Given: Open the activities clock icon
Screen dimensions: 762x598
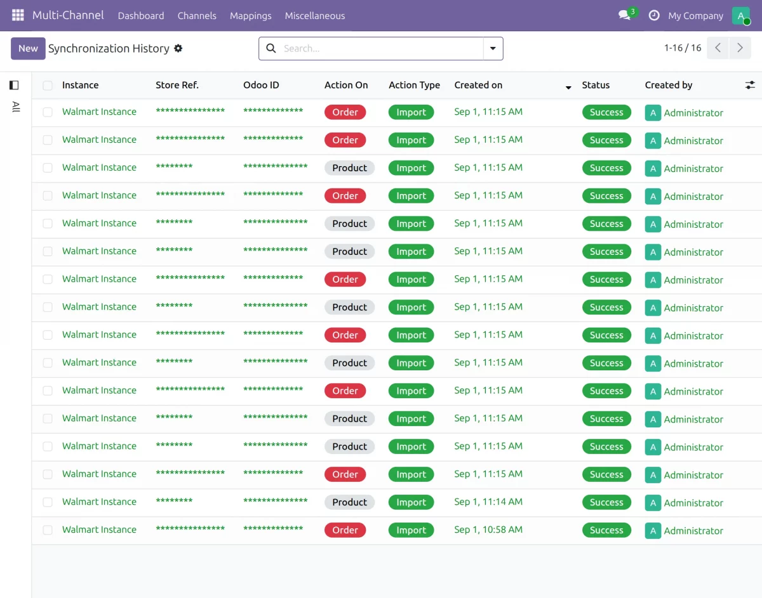Looking at the screenshot, I should [x=654, y=15].
